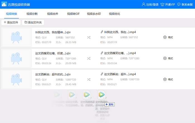Switch to 视频转换 tab
Image resolution: width=195 pixels, height=123 pixels.
(x=11, y=14)
